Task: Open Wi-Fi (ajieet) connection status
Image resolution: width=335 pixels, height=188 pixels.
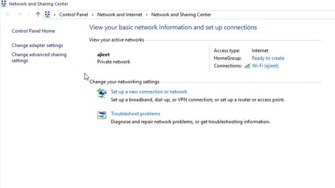Action: (265, 66)
